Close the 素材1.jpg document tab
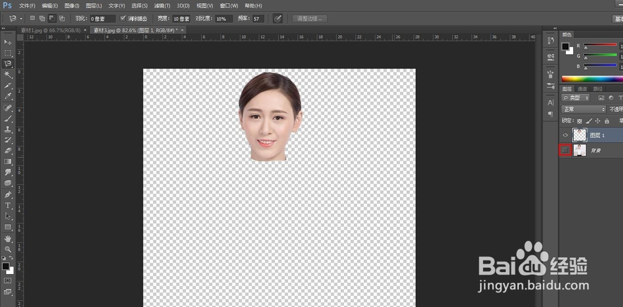The image size is (623, 307). pyautogui.click(x=85, y=30)
